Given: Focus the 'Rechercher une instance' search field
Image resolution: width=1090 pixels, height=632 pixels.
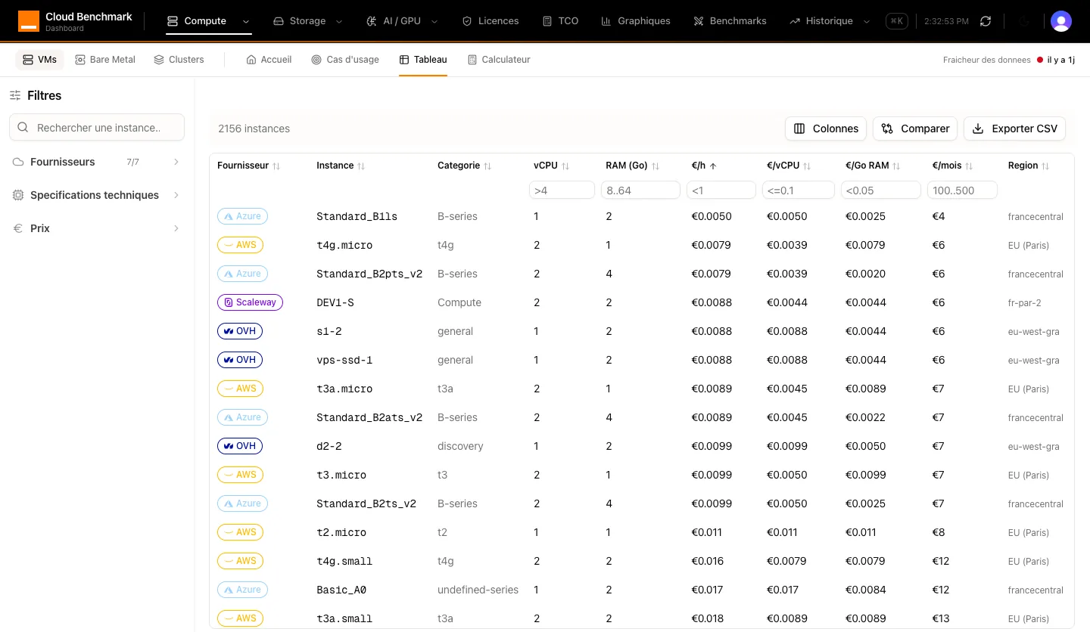Looking at the screenshot, I should tap(97, 128).
